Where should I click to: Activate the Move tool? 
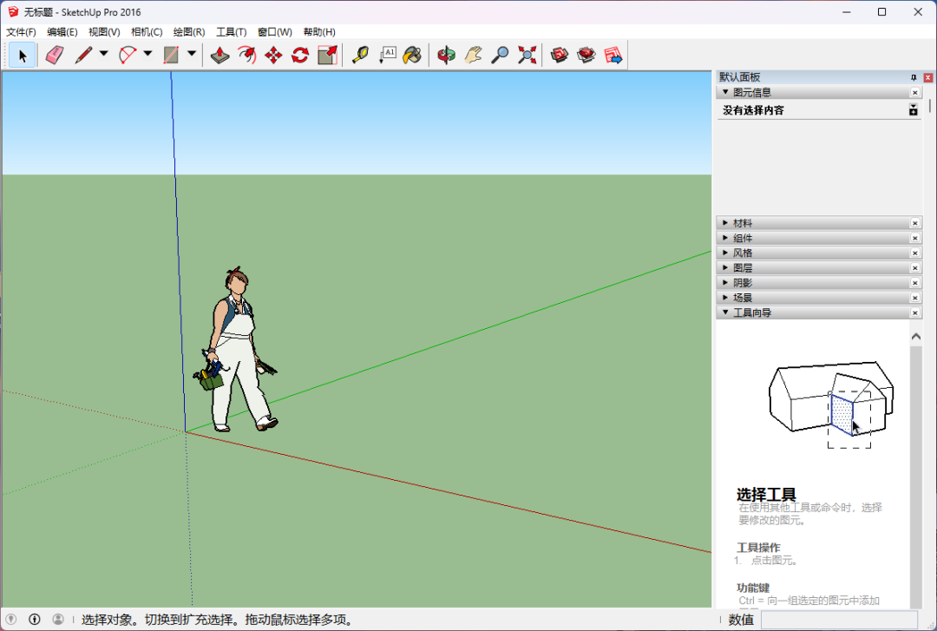(273, 56)
